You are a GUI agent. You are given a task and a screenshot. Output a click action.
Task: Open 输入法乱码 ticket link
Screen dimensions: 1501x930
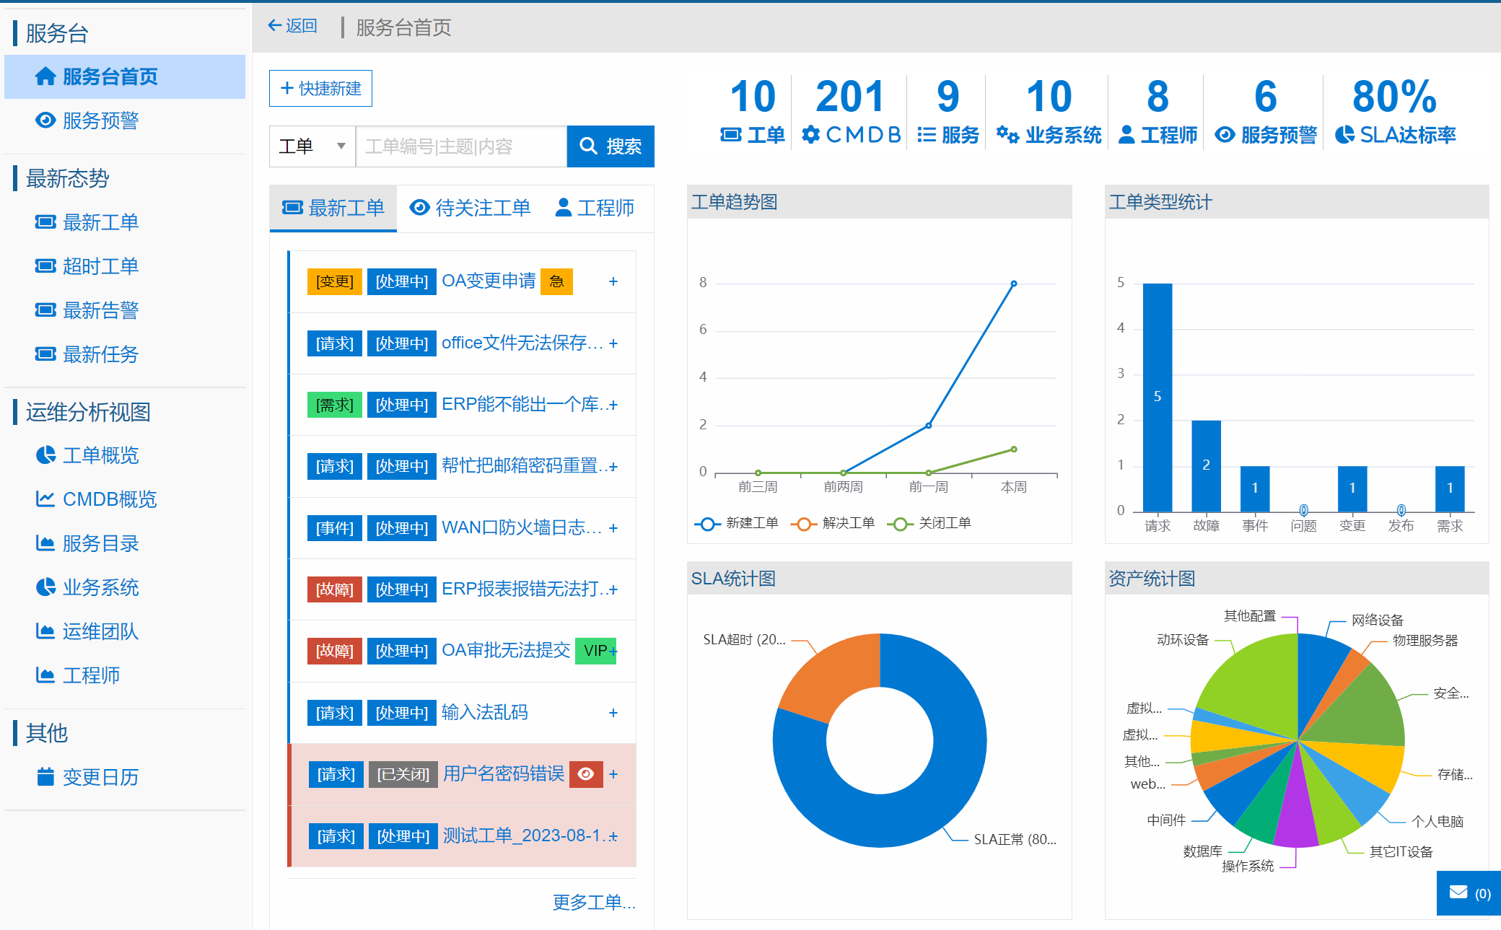[485, 712]
